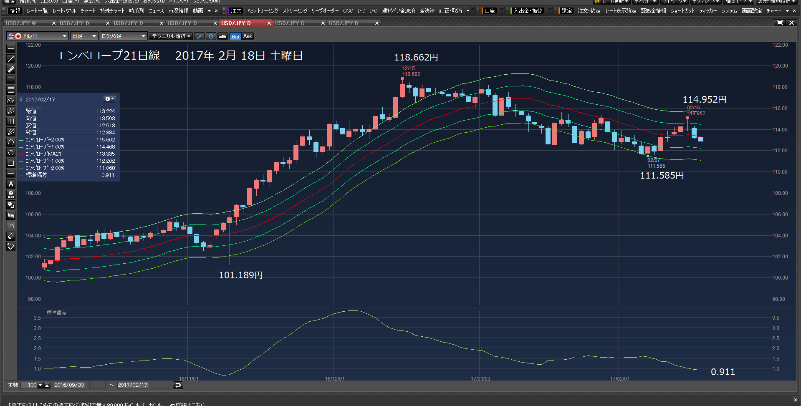The height and width of the screenshot is (406, 801).
Task: Click the clock with return arrow tool
Action: pyautogui.click(x=11, y=205)
